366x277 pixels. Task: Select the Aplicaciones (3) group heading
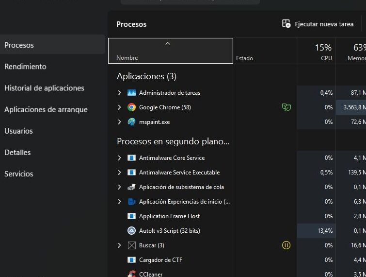[x=146, y=76]
